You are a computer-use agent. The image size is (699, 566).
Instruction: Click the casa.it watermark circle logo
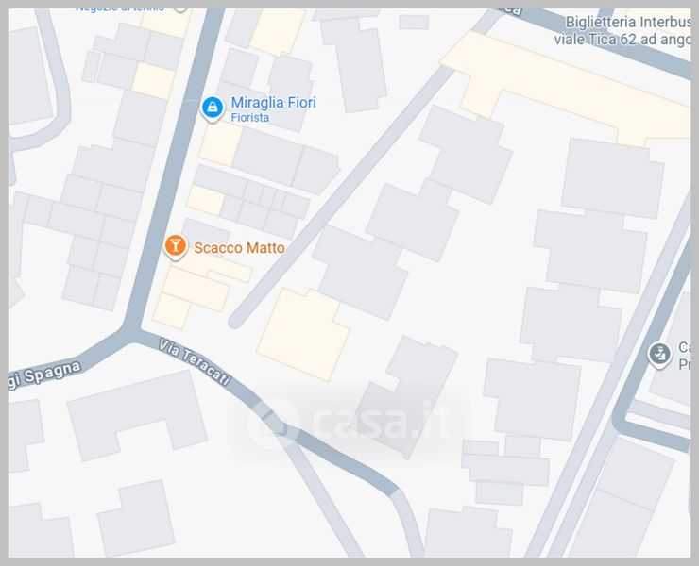(273, 423)
